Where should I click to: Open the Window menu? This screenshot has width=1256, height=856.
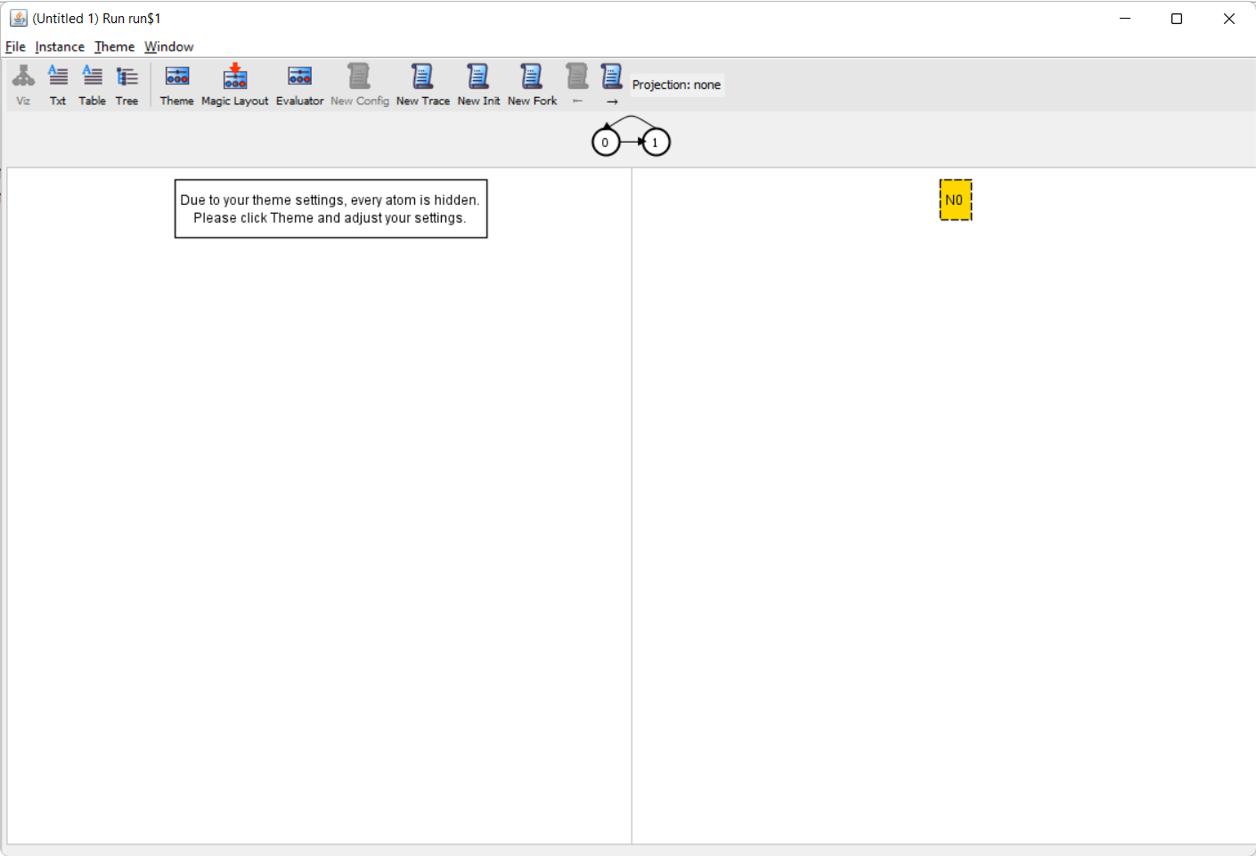(169, 47)
